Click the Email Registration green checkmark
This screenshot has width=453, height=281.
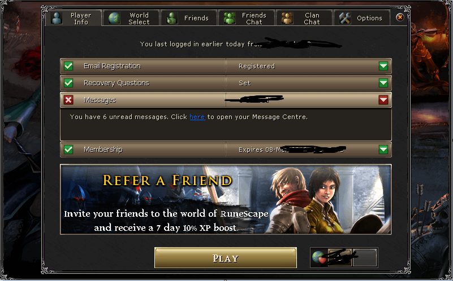click(68, 66)
